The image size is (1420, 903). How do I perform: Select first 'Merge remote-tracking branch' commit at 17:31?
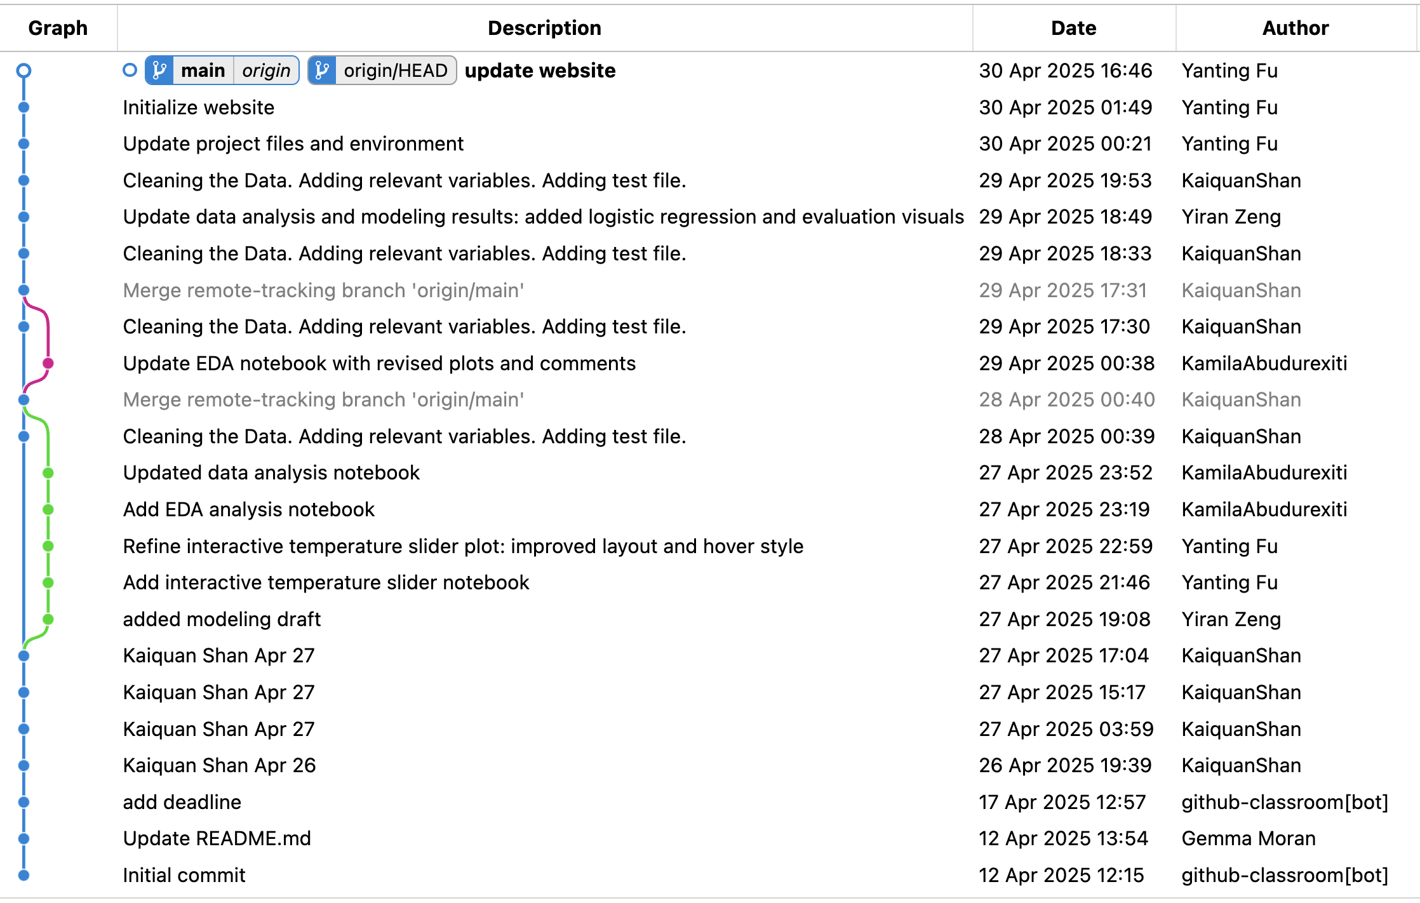coord(323,290)
